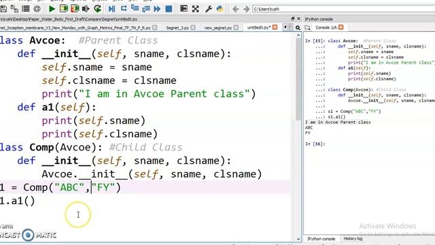This screenshot has height=245, width=435.
Task: Select the untitled0.py editor tab
Action: (259, 27)
